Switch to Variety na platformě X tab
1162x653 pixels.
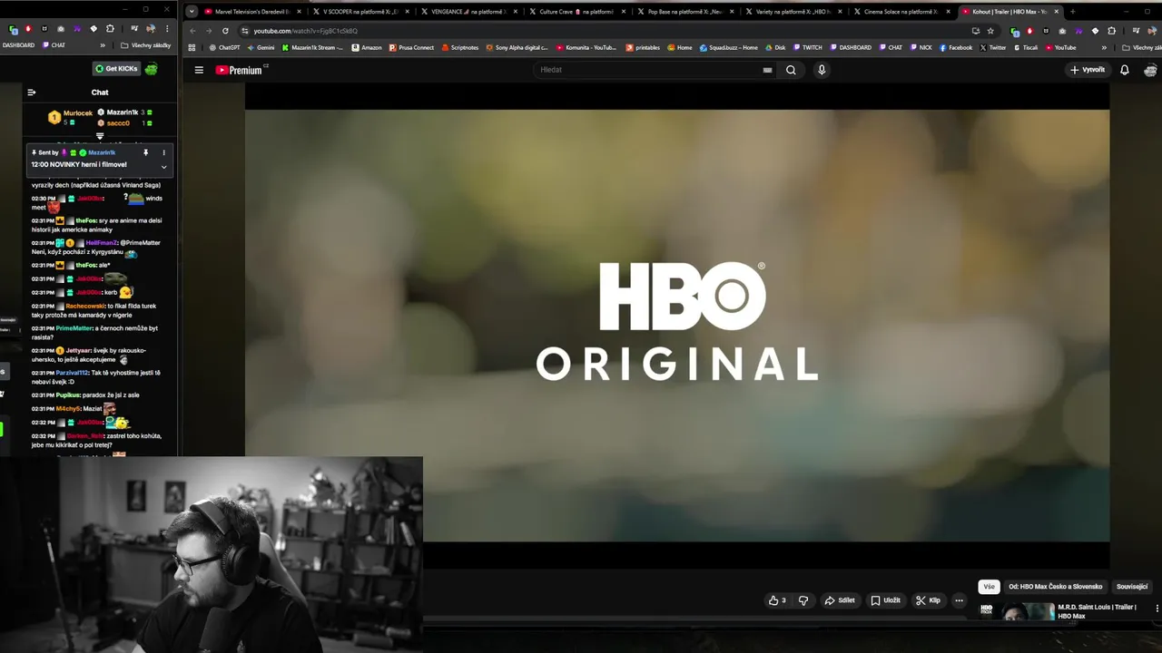coord(793,12)
